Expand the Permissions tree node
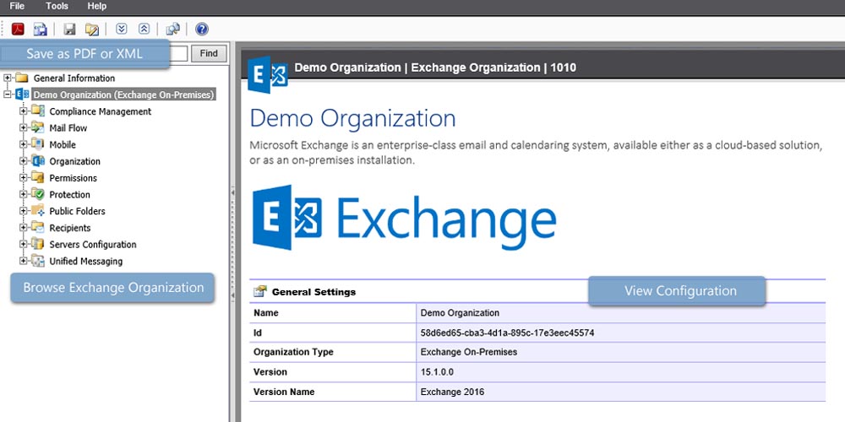 point(23,178)
